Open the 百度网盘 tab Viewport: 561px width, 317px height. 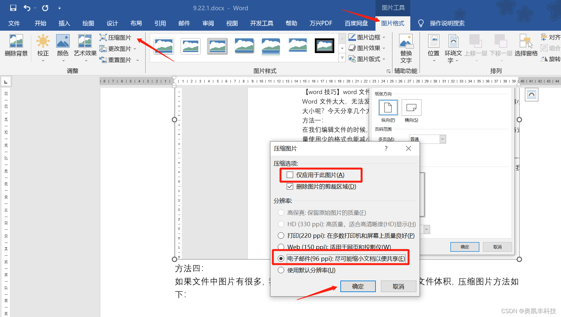point(356,23)
